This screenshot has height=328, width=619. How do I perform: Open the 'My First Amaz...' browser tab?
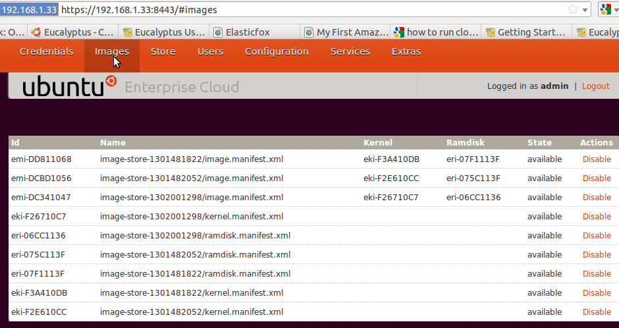coord(346,32)
